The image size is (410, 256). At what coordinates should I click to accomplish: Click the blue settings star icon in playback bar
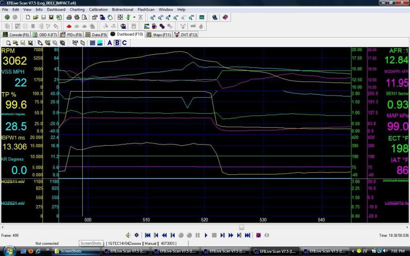[x=136, y=235]
